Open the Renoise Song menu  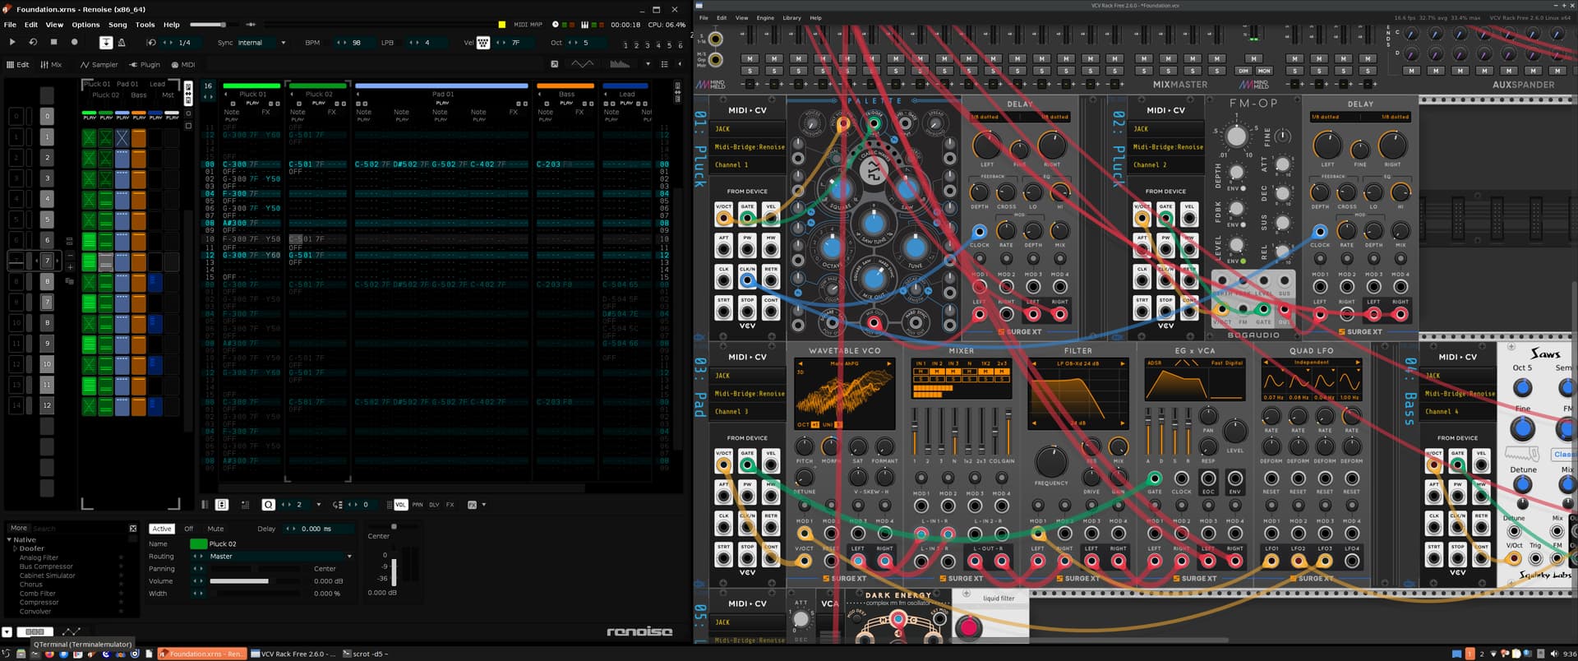118,25
